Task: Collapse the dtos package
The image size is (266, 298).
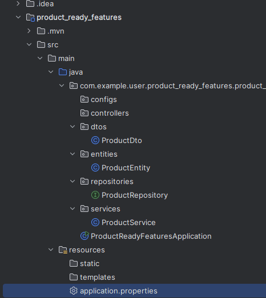Action: click(72, 126)
